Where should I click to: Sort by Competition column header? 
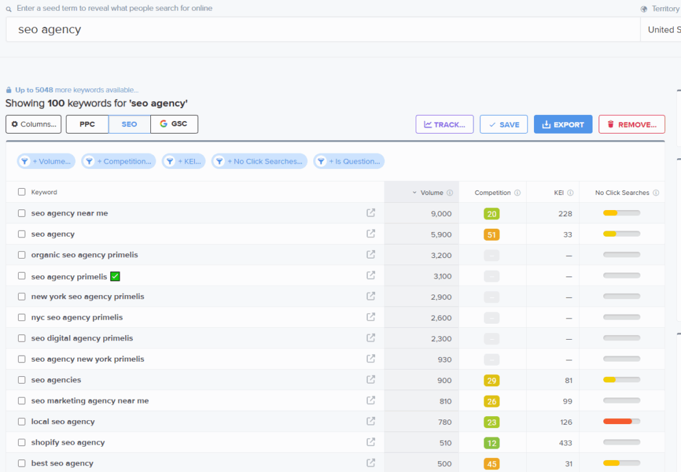[493, 192]
